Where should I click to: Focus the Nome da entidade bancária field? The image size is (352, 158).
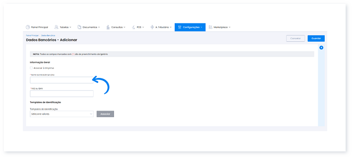point(62,80)
